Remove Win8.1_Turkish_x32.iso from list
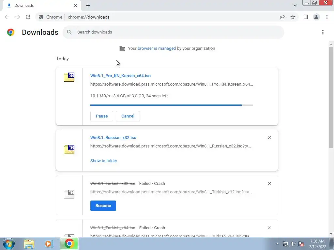334x250 pixels. click(x=269, y=184)
